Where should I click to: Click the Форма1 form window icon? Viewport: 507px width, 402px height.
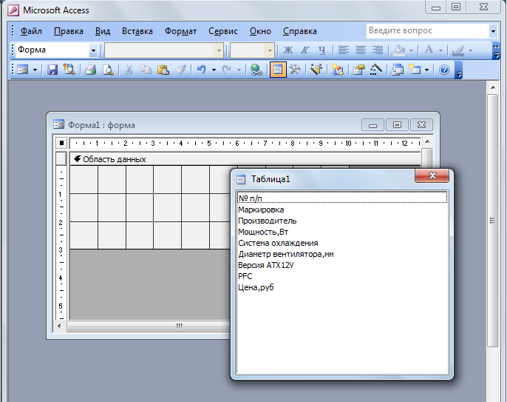58,124
